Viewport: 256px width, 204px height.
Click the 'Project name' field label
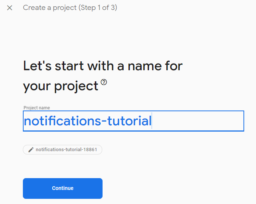37,108
